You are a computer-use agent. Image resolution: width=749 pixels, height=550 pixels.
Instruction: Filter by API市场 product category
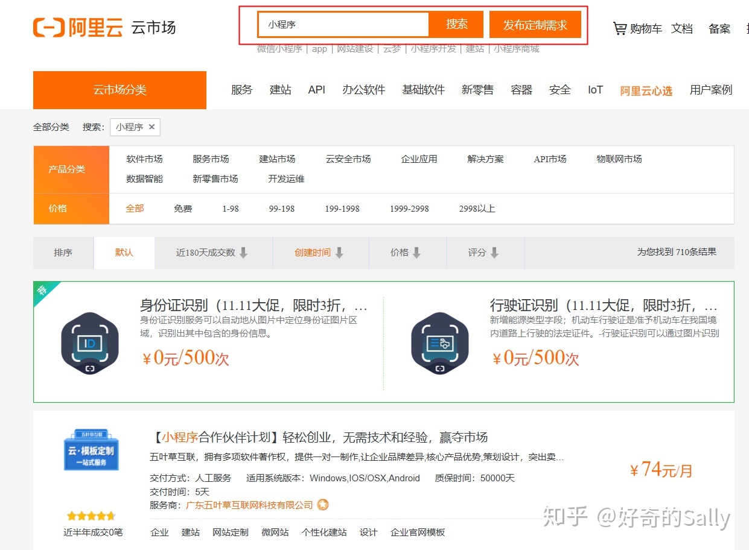[550, 159]
